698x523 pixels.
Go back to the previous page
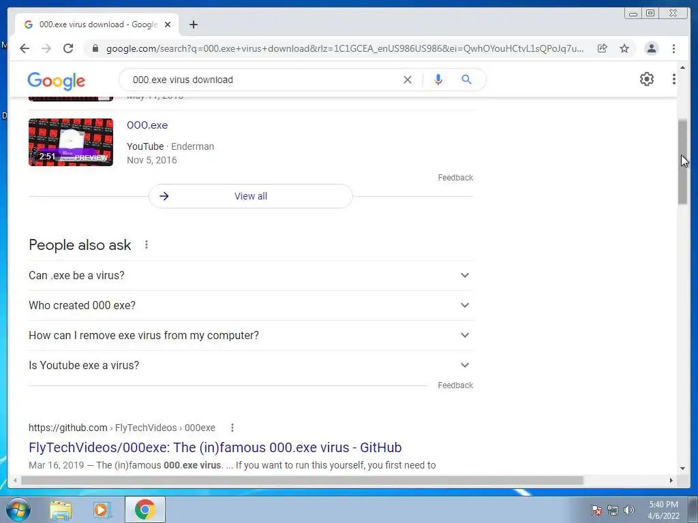(25, 48)
